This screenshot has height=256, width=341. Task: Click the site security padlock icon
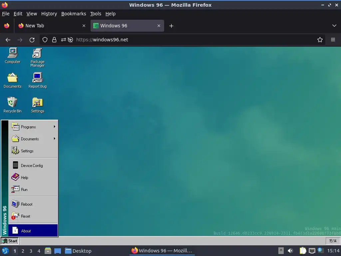point(54,40)
